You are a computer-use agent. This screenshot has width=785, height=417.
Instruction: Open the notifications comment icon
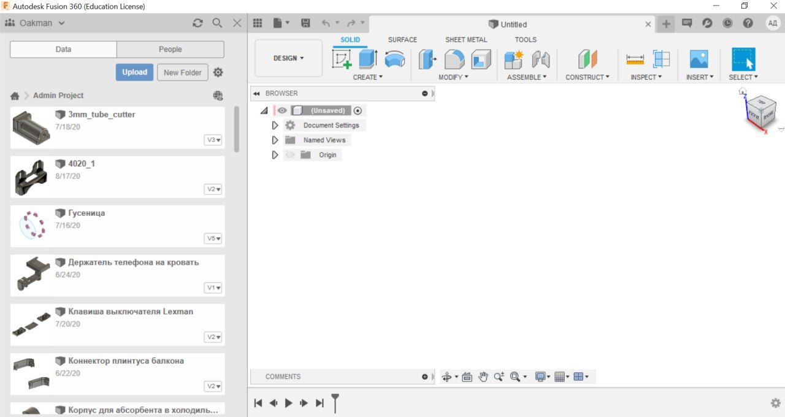point(687,23)
